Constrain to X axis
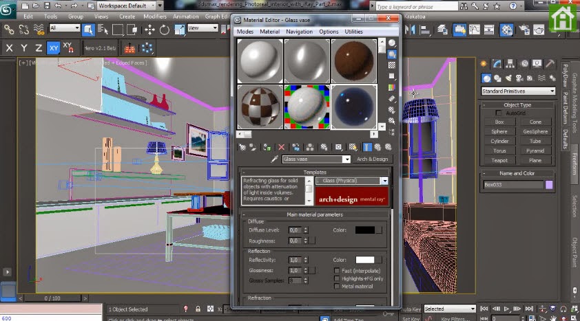Screen dimensions: 580x321 click(9, 48)
